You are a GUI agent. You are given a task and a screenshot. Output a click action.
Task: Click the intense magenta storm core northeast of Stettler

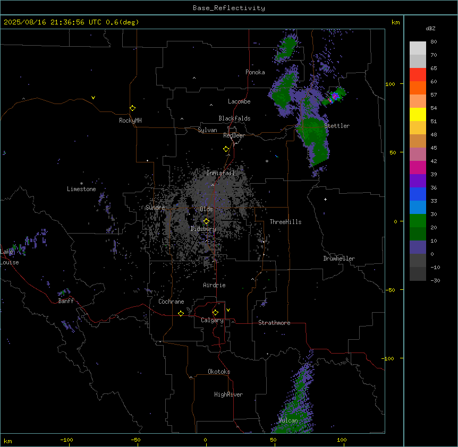pos(335,96)
